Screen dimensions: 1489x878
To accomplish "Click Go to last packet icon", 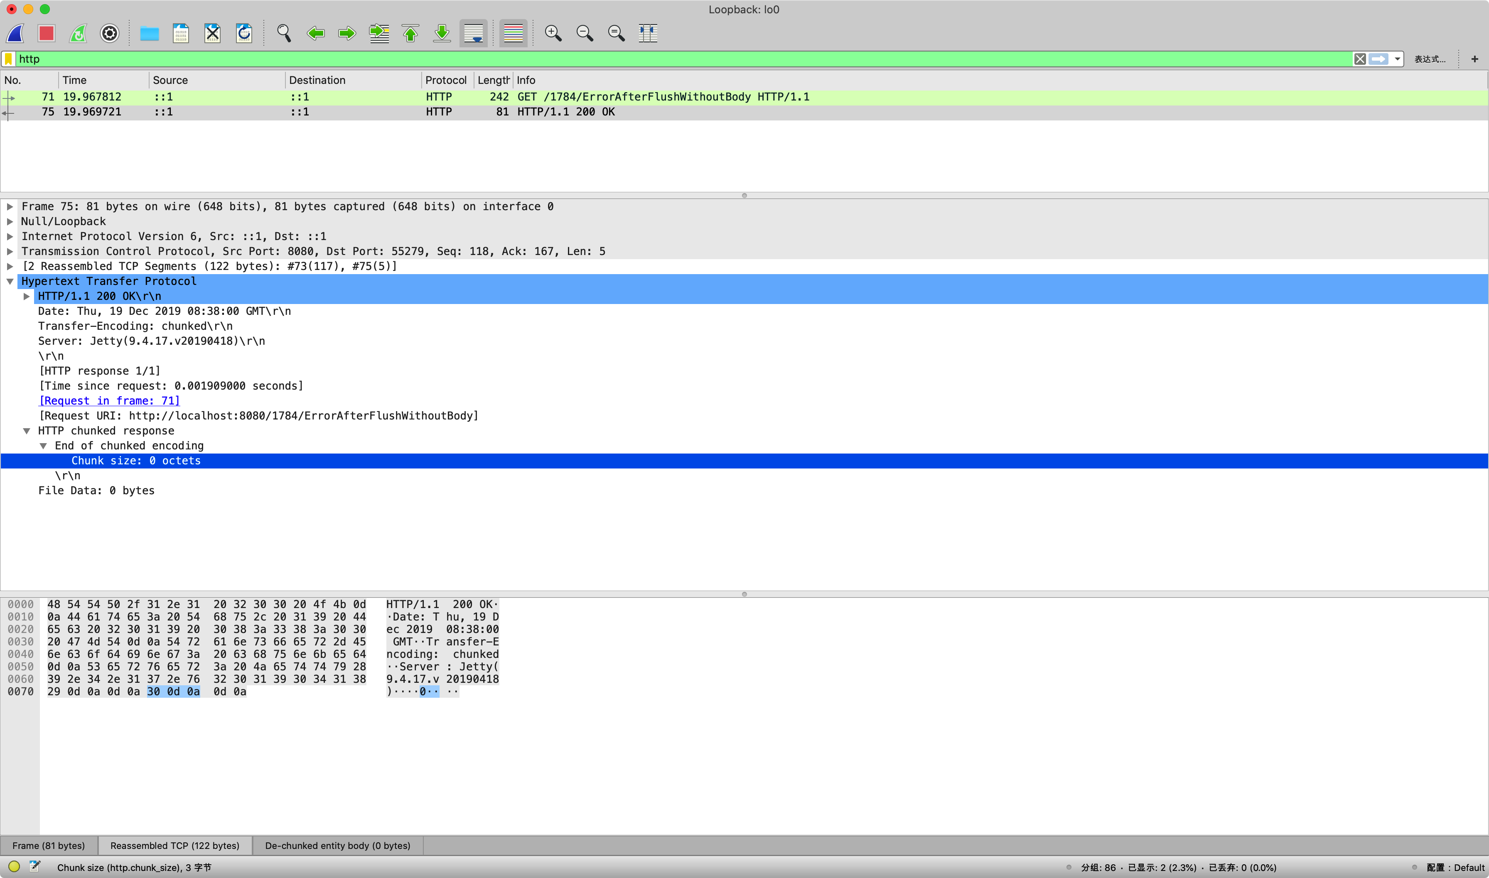I will 442,33.
